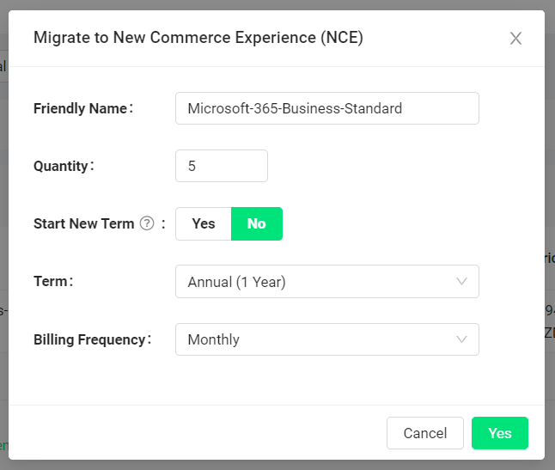Select No for Start New Term
Screen dimensions: 555x470
point(257,223)
